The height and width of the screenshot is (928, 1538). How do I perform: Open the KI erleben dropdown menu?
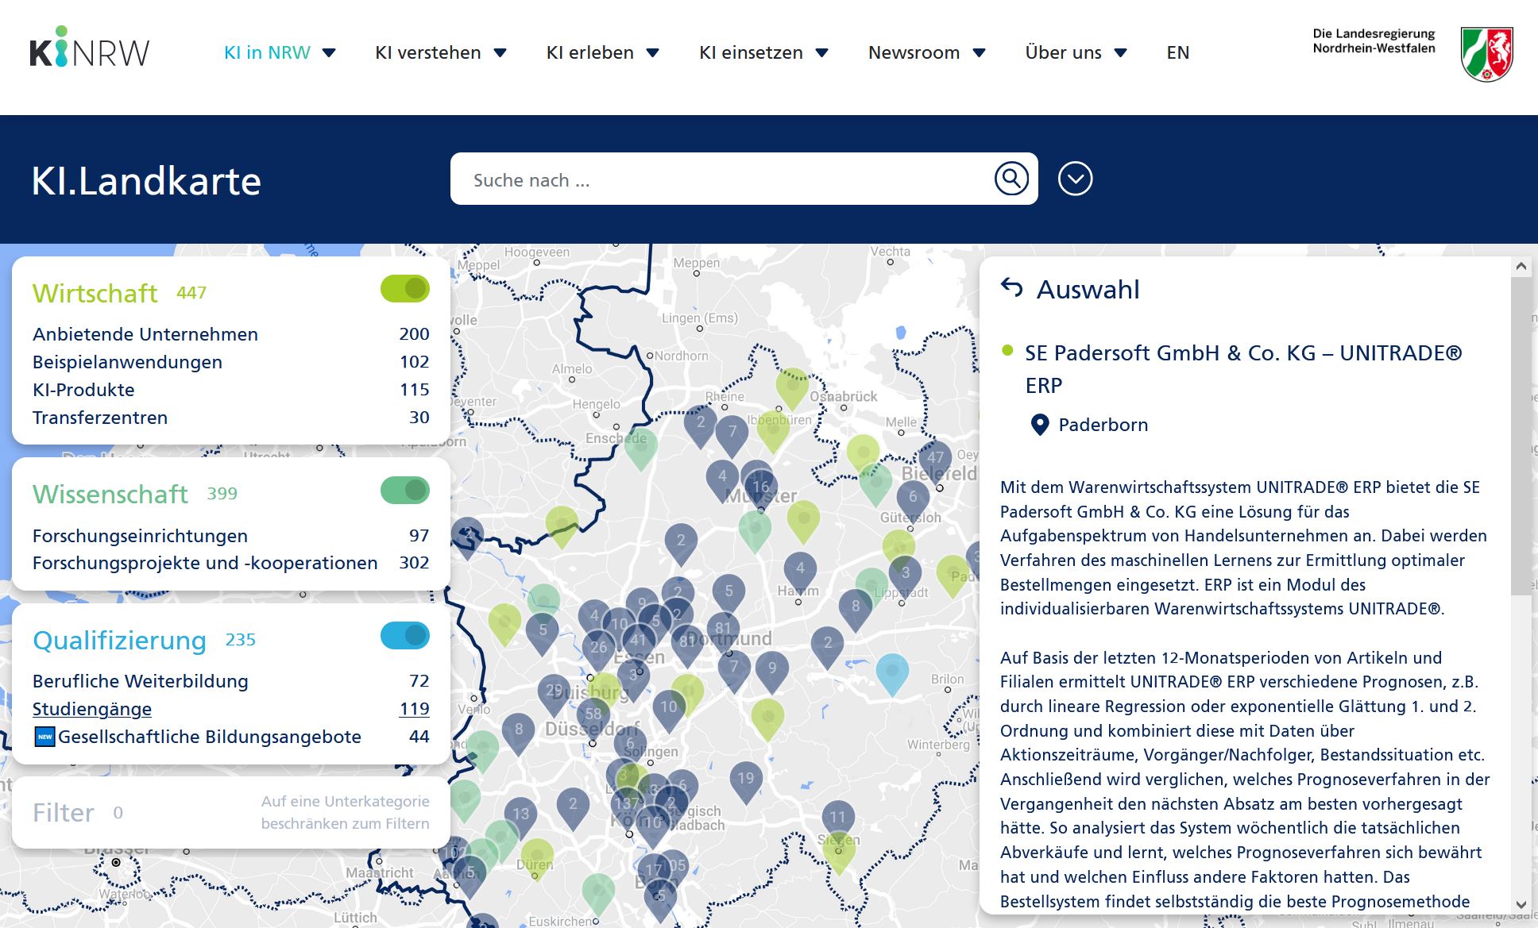click(x=603, y=52)
